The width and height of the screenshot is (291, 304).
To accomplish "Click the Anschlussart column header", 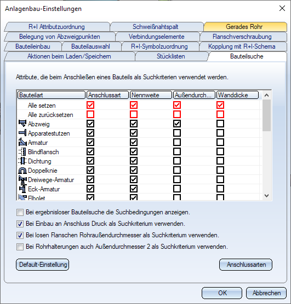I will [x=107, y=95].
